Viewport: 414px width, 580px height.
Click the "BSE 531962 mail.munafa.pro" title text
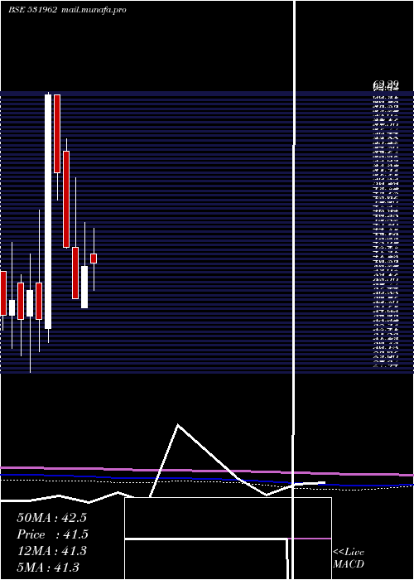point(67,10)
